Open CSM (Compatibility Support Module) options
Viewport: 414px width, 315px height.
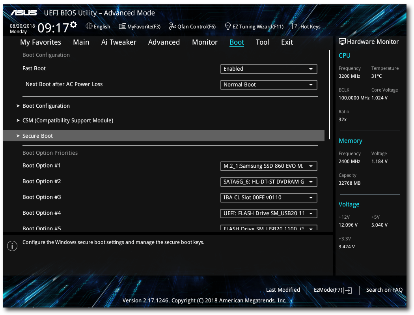pyautogui.click(x=68, y=120)
